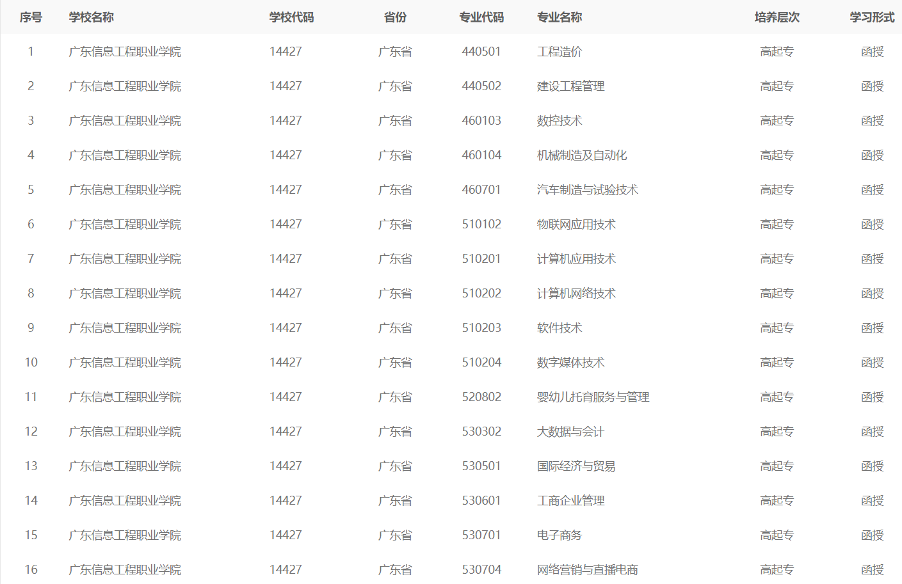
Task: Click 高起专 in the 大数据与会计 row
Action: tap(777, 432)
